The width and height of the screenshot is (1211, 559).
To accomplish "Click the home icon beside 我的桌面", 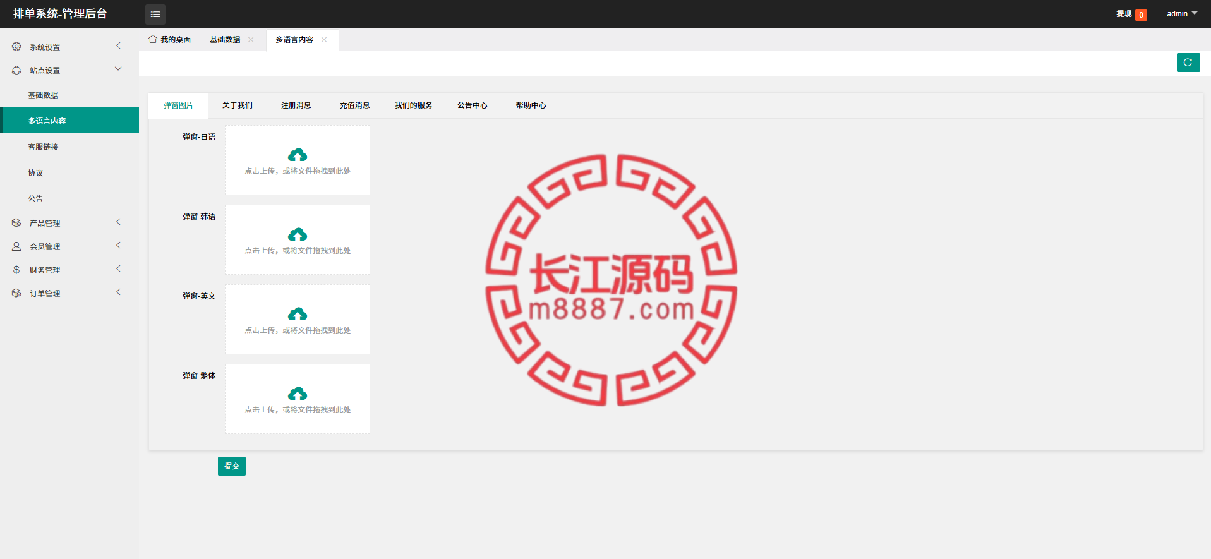I will pyautogui.click(x=153, y=39).
